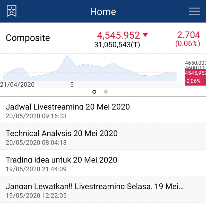The height and width of the screenshot is (206, 206).
Task: Toggle the chart view with the active dot
Action: [x=94, y=92]
